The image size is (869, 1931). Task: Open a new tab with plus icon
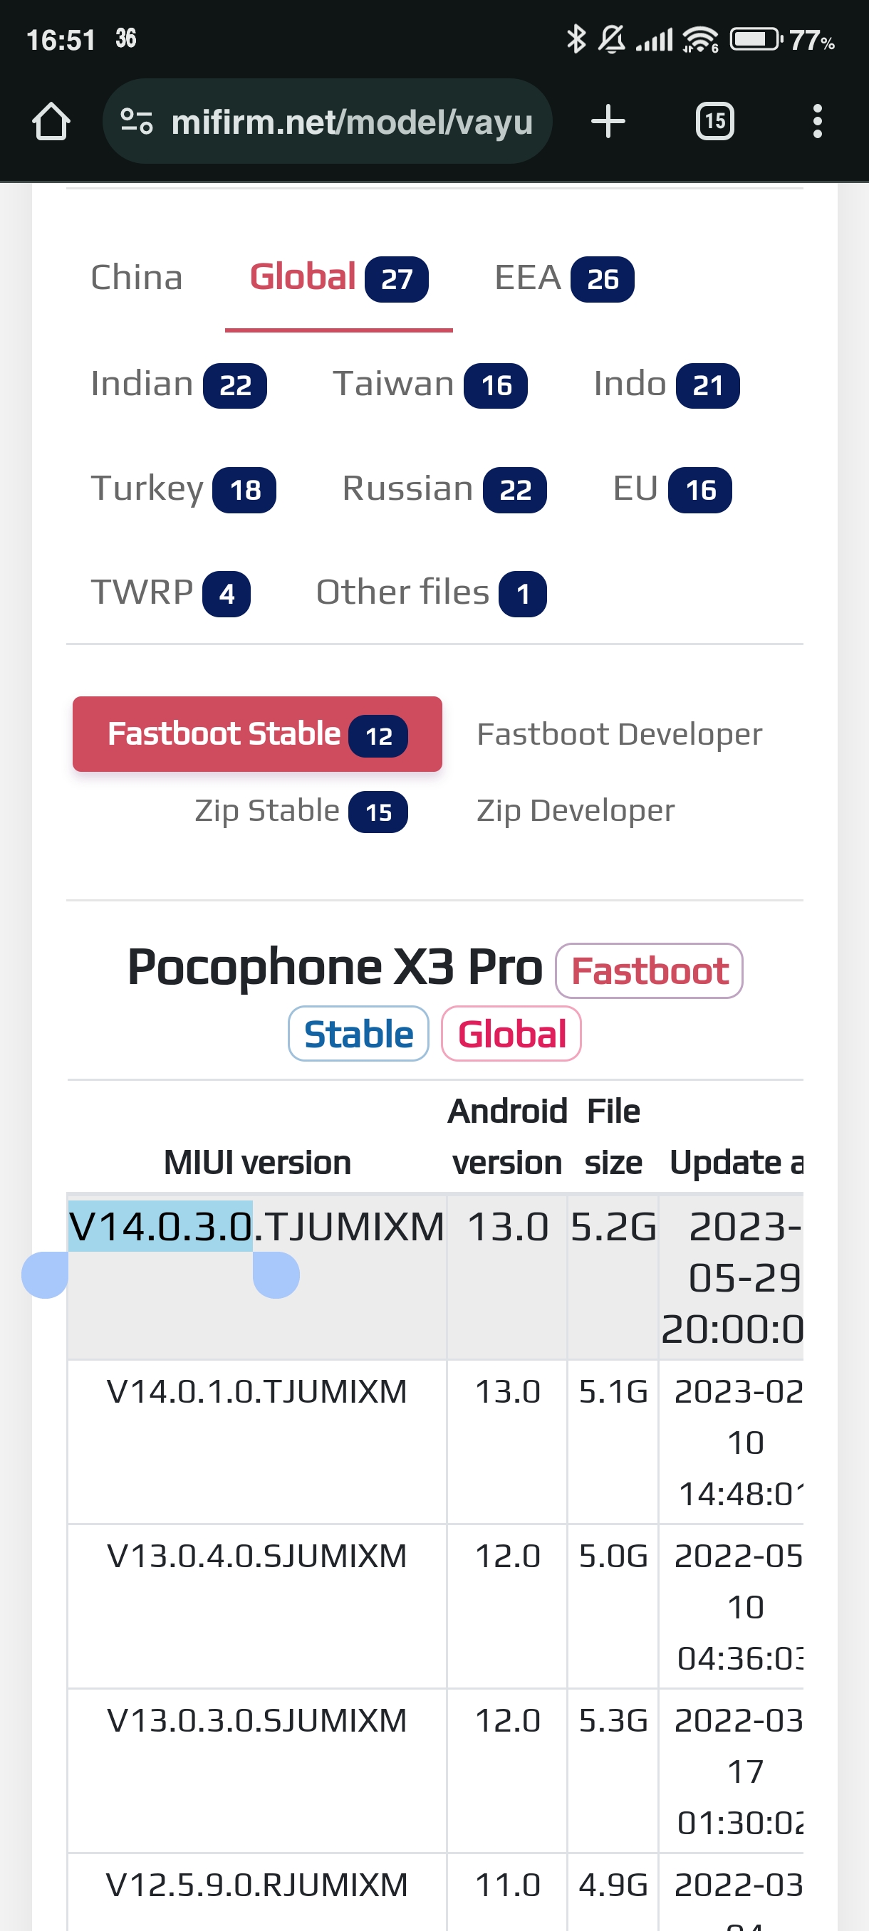pyautogui.click(x=608, y=122)
